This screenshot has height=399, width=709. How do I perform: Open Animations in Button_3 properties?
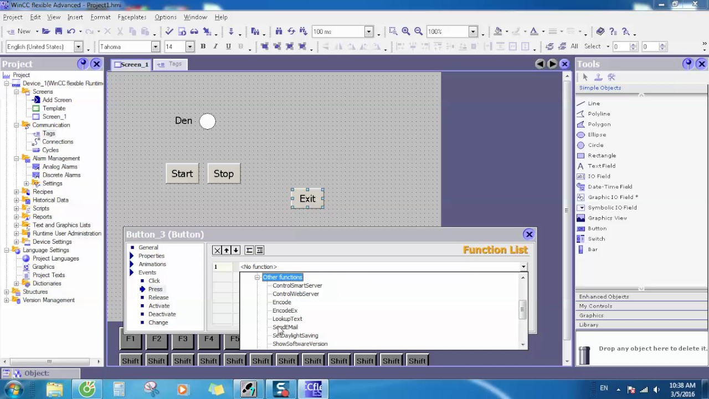(x=152, y=264)
